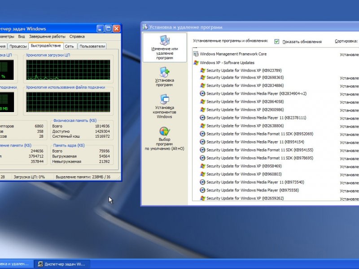The width and height of the screenshot is (359, 269).
Task: Click the Media Format icon for KB952069
Action: 202,134
